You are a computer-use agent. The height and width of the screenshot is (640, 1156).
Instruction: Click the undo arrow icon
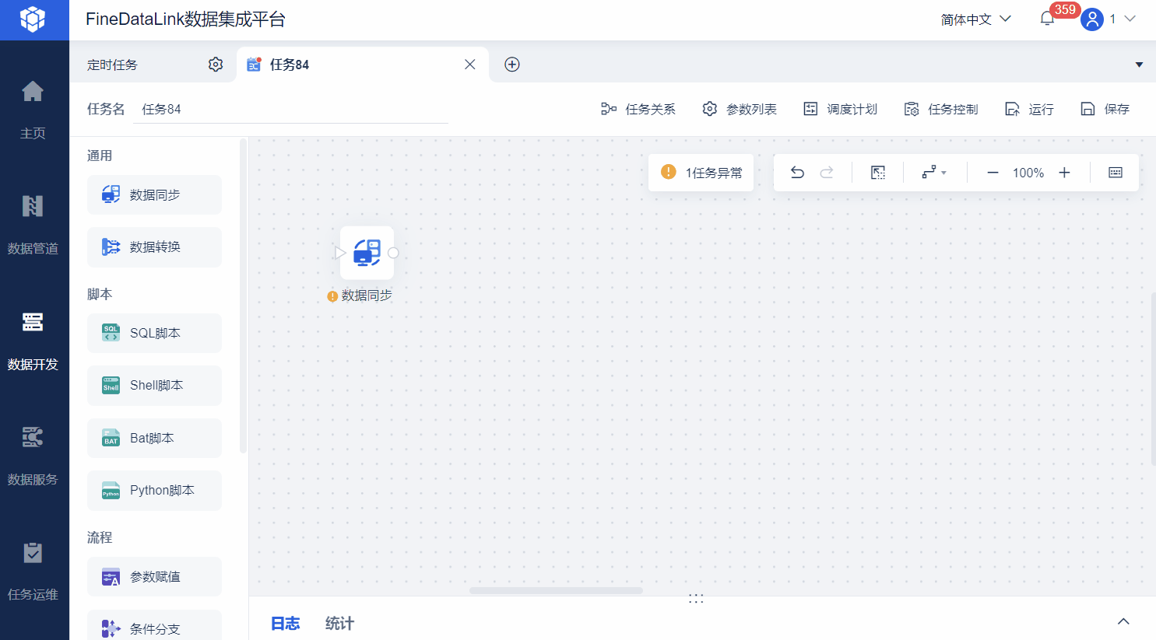coord(797,173)
